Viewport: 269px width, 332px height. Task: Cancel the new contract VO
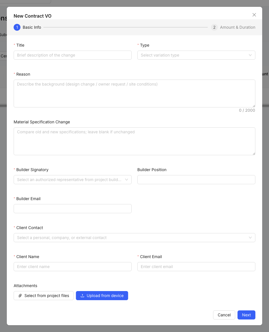224,315
